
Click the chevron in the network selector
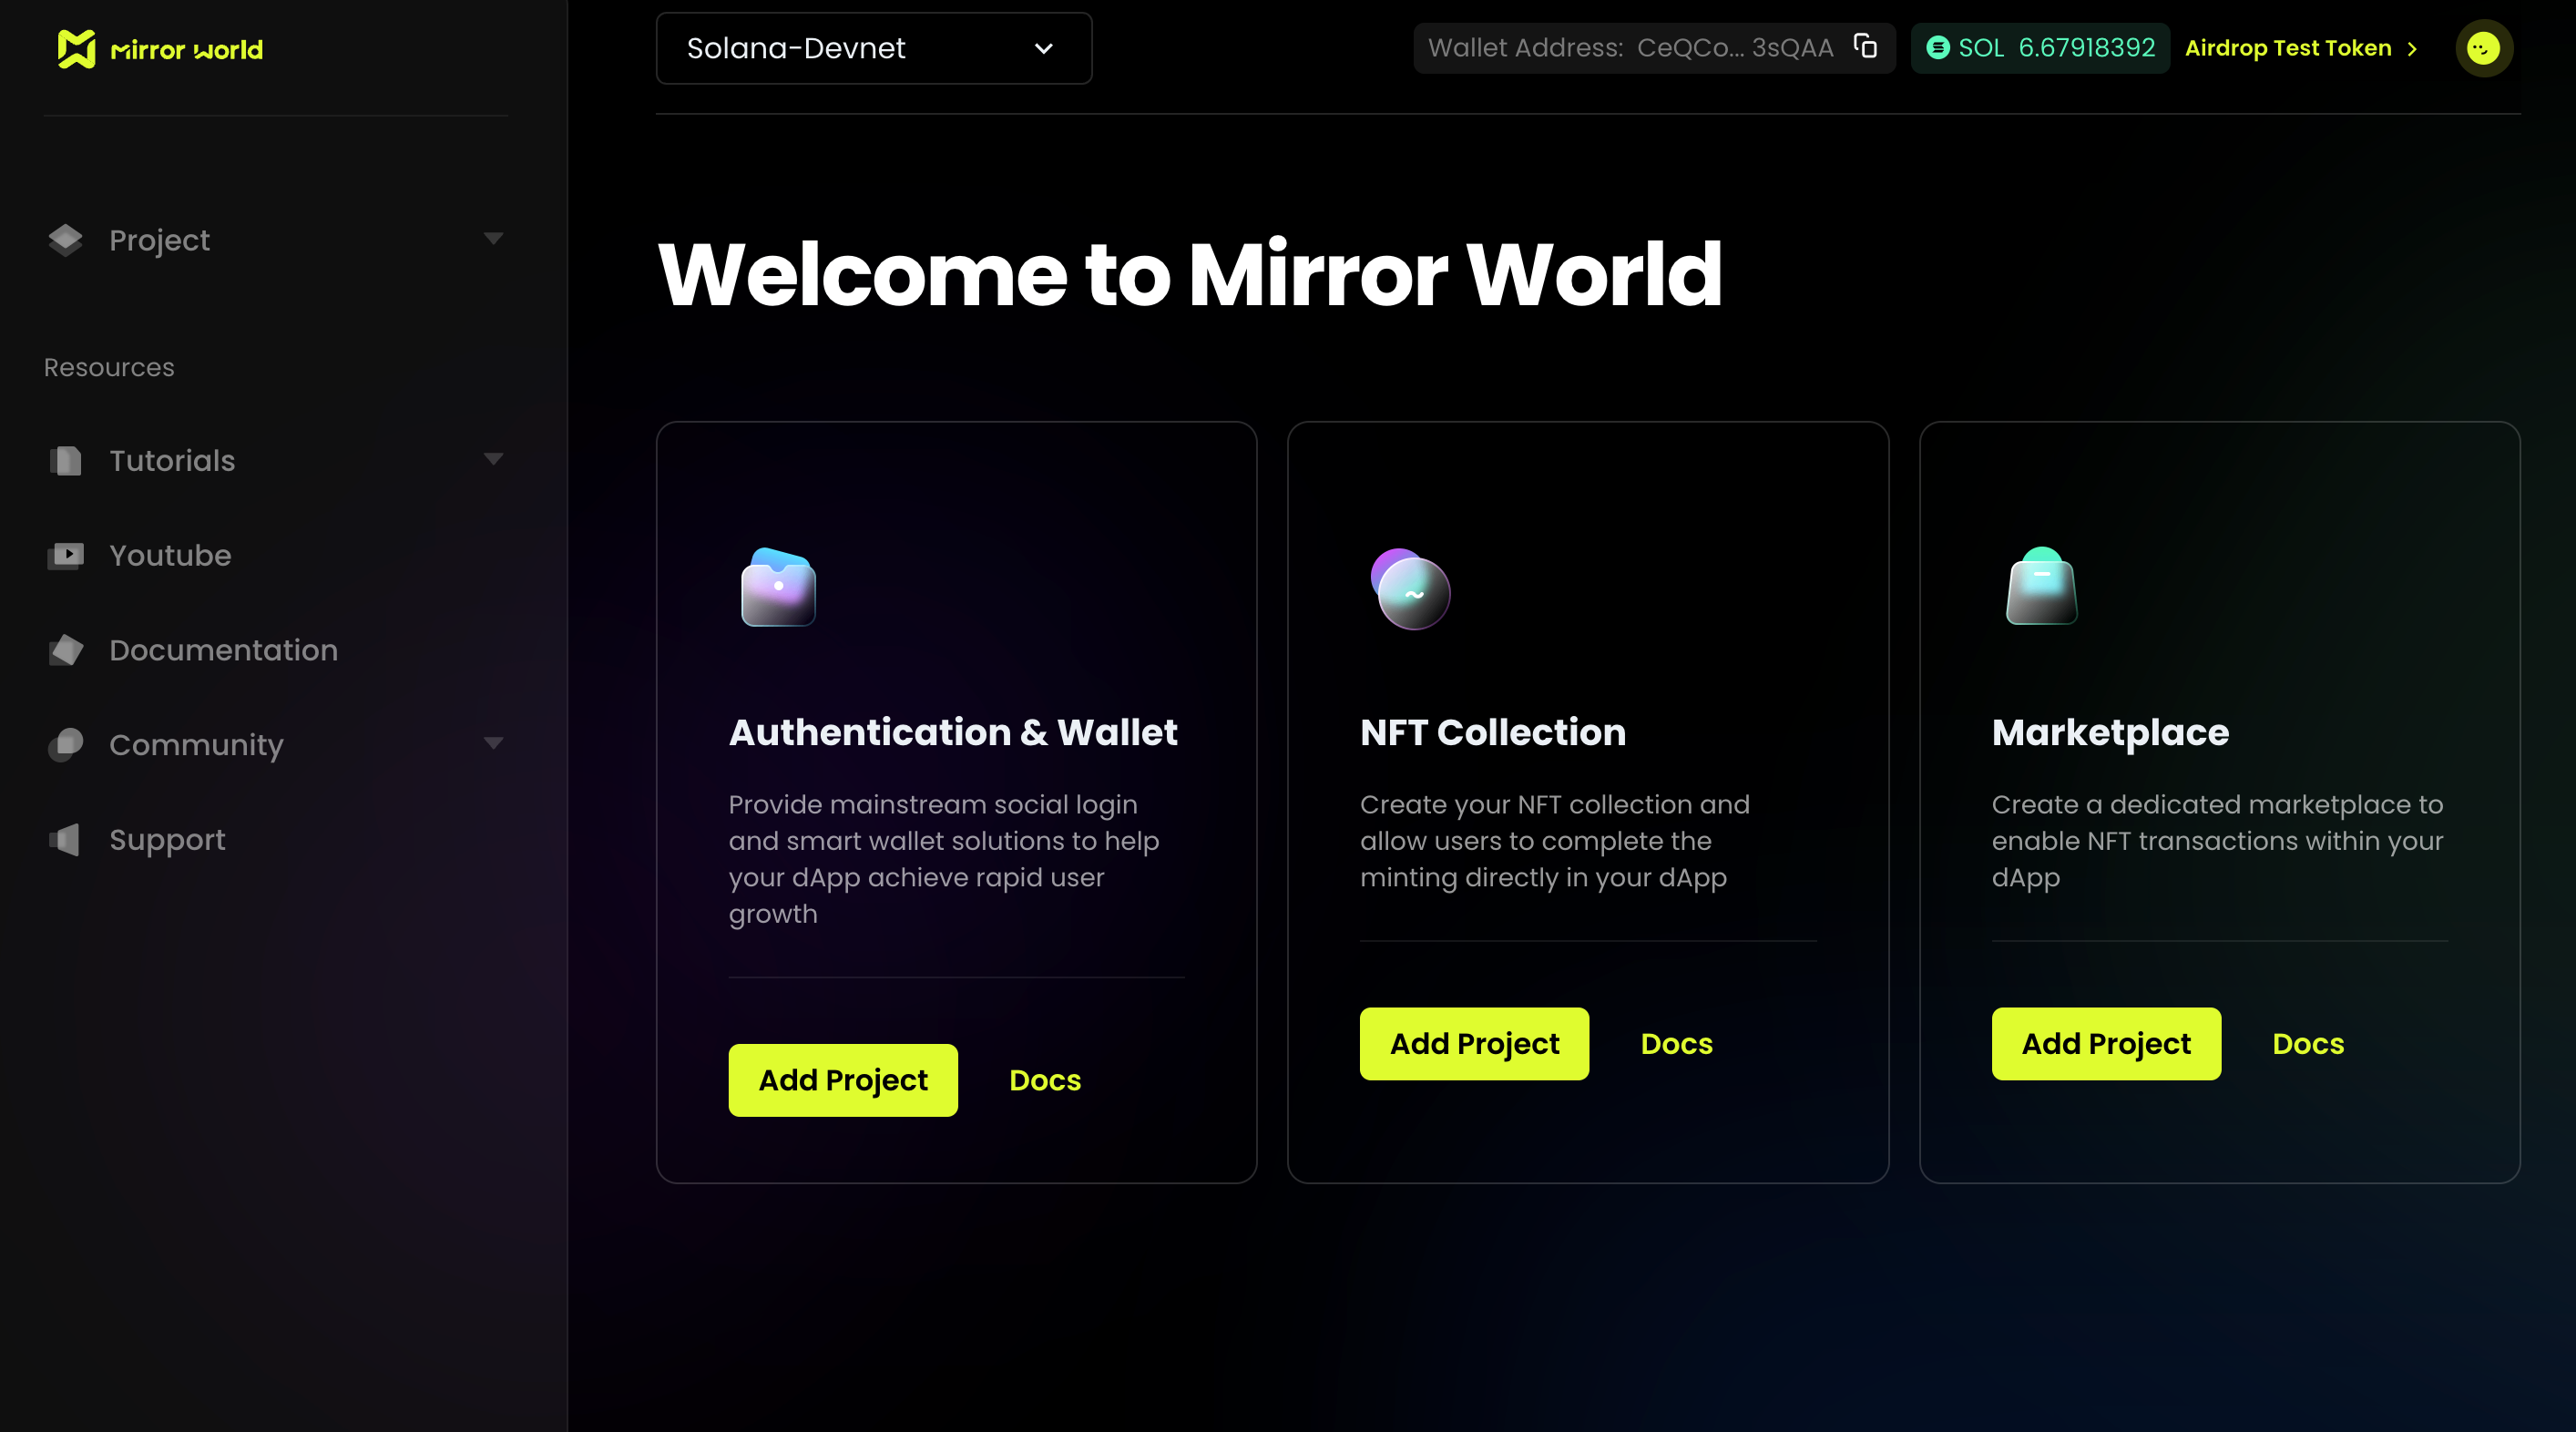point(1043,49)
